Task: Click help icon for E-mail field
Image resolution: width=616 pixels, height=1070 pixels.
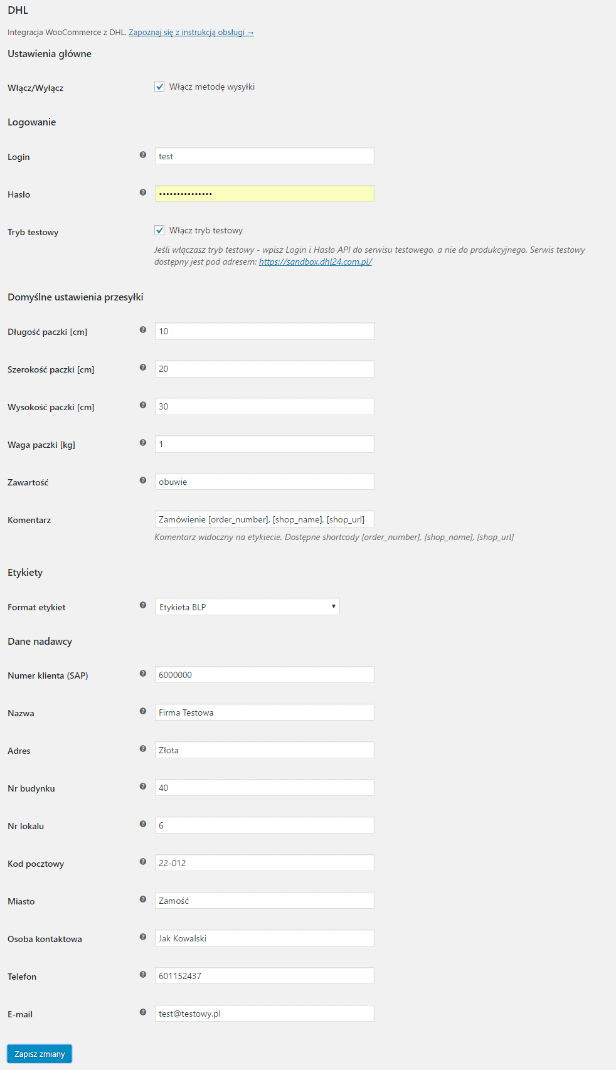Action: [143, 1012]
